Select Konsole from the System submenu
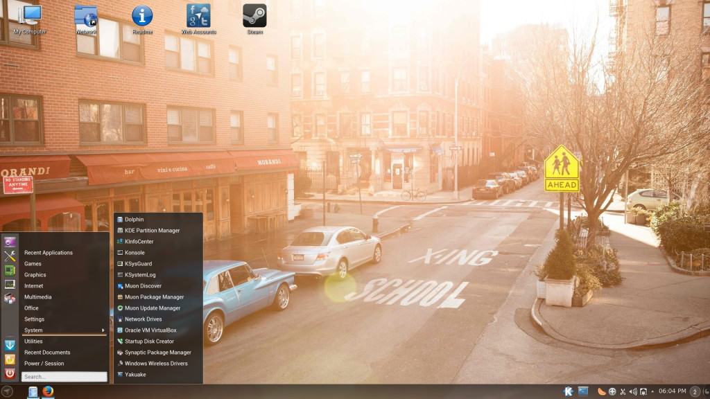This screenshot has width=710, height=399. 135,253
